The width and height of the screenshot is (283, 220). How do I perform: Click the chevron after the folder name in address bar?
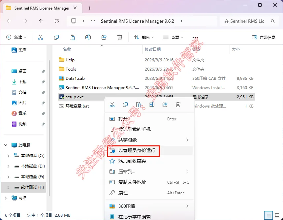181,21
